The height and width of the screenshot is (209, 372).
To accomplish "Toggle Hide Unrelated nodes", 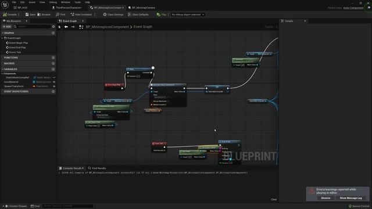I will pos(81,15).
